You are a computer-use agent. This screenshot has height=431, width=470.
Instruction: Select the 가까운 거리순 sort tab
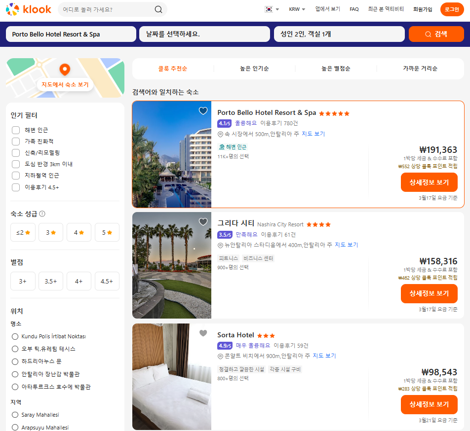click(420, 69)
